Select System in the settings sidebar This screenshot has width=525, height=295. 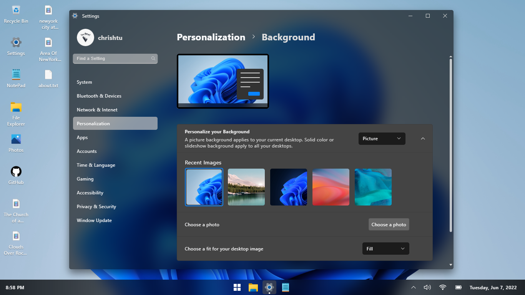click(x=84, y=82)
